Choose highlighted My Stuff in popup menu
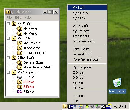130x110 pixels. click(87, 8)
